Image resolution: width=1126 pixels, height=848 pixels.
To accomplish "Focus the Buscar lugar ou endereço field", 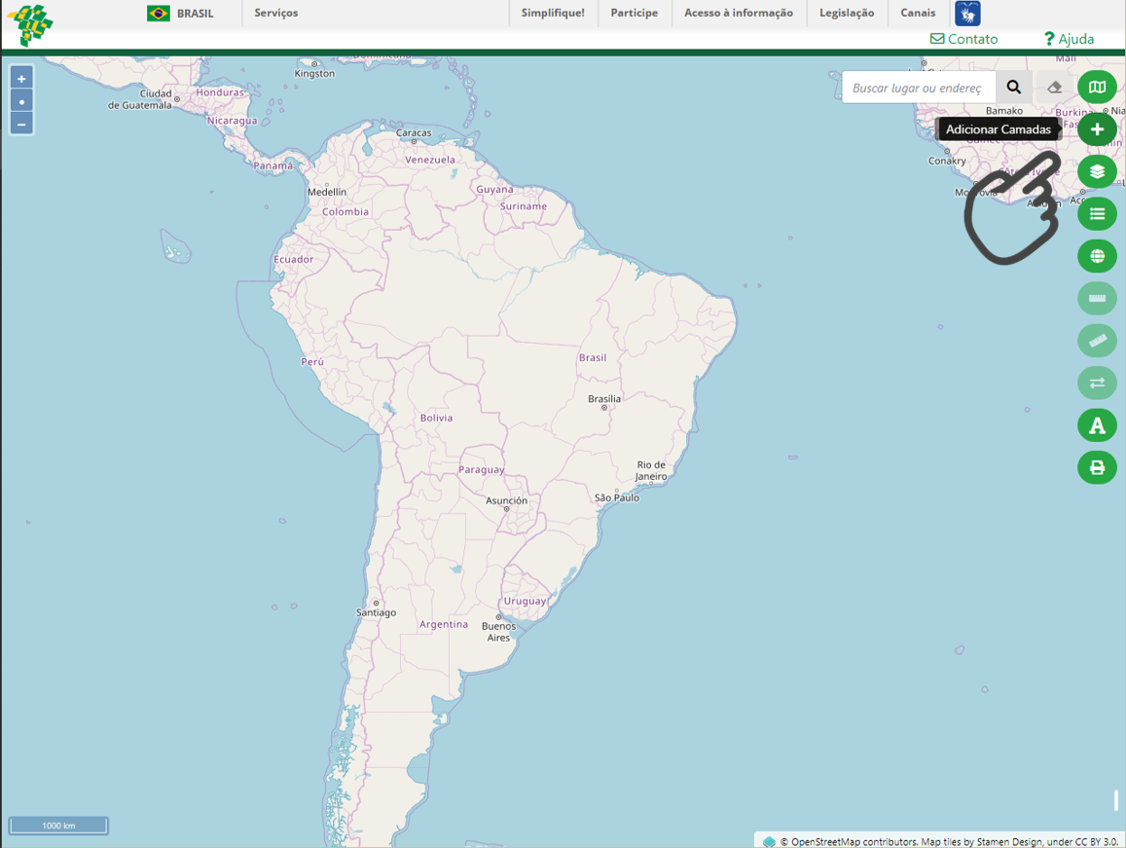I will pyautogui.click(x=919, y=87).
